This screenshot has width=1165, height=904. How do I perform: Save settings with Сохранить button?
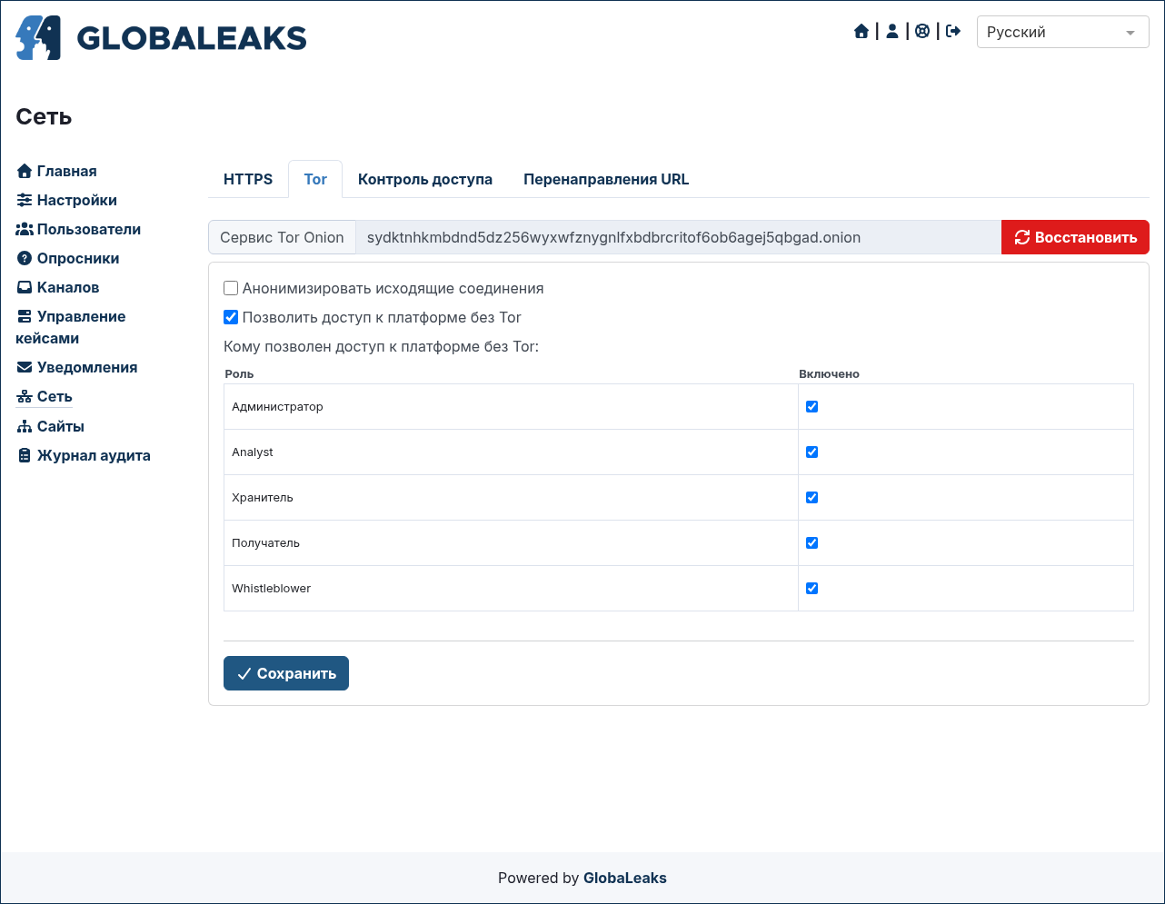point(286,673)
